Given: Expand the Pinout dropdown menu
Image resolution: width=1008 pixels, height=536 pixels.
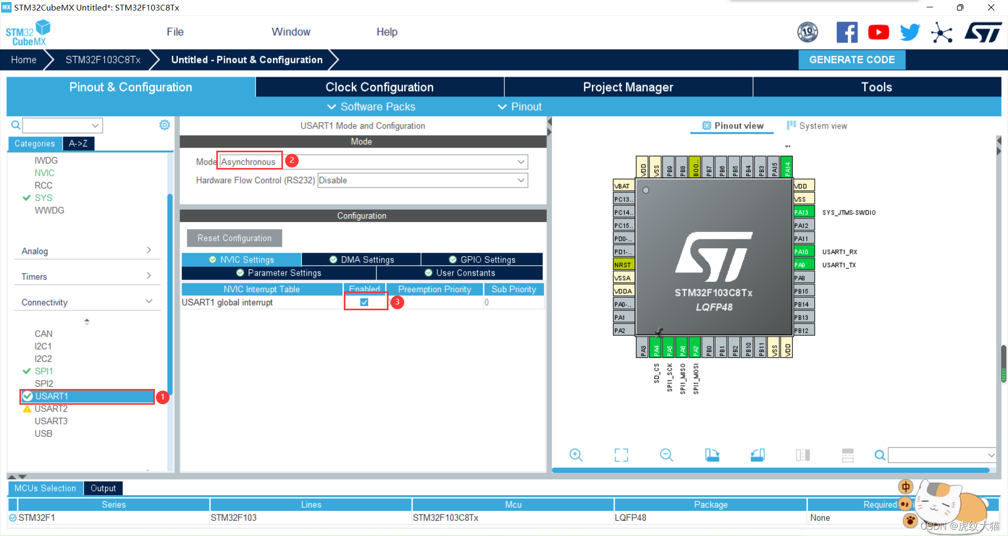Looking at the screenshot, I should coord(520,107).
